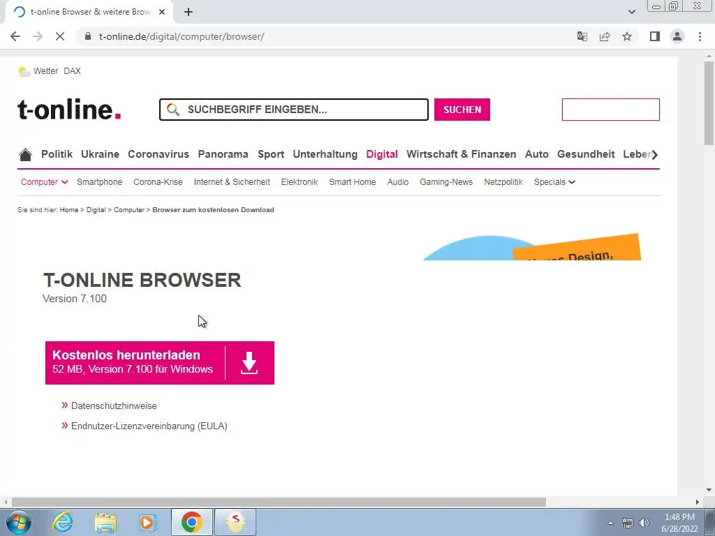Launch Internet Explorer from the taskbar
This screenshot has height=536, width=715.
(x=62, y=522)
